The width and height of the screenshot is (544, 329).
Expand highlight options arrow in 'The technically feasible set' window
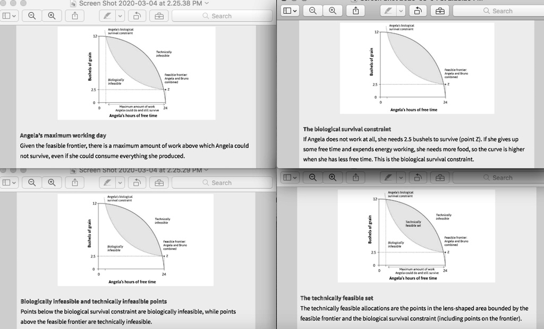(x=401, y=177)
